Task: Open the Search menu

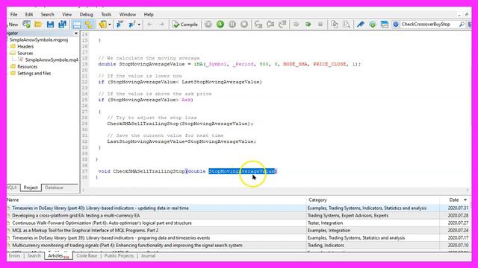Action: tap(47, 14)
